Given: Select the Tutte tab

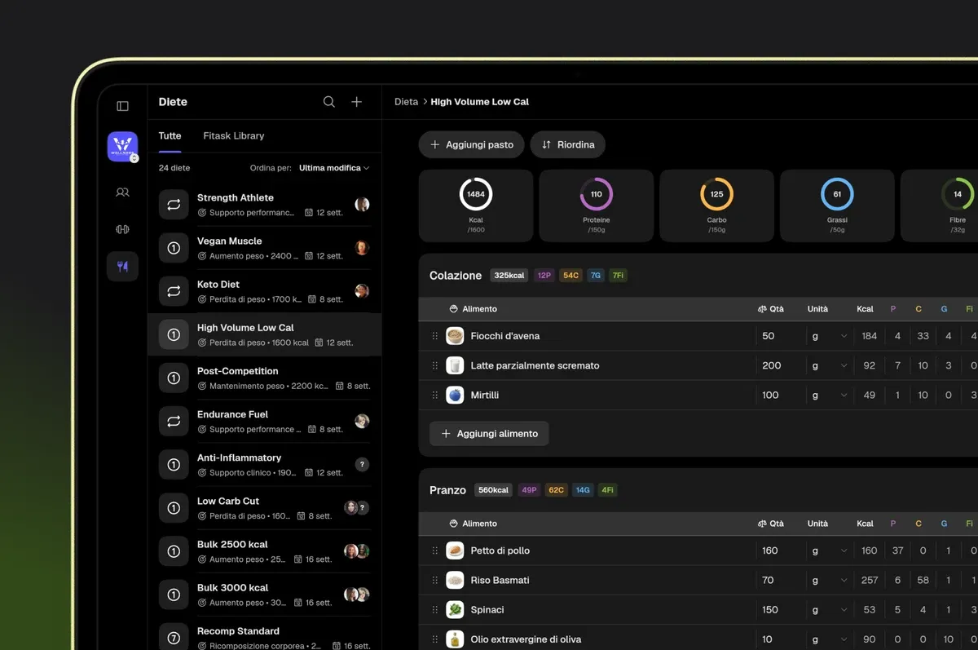Looking at the screenshot, I should pyautogui.click(x=170, y=135).
